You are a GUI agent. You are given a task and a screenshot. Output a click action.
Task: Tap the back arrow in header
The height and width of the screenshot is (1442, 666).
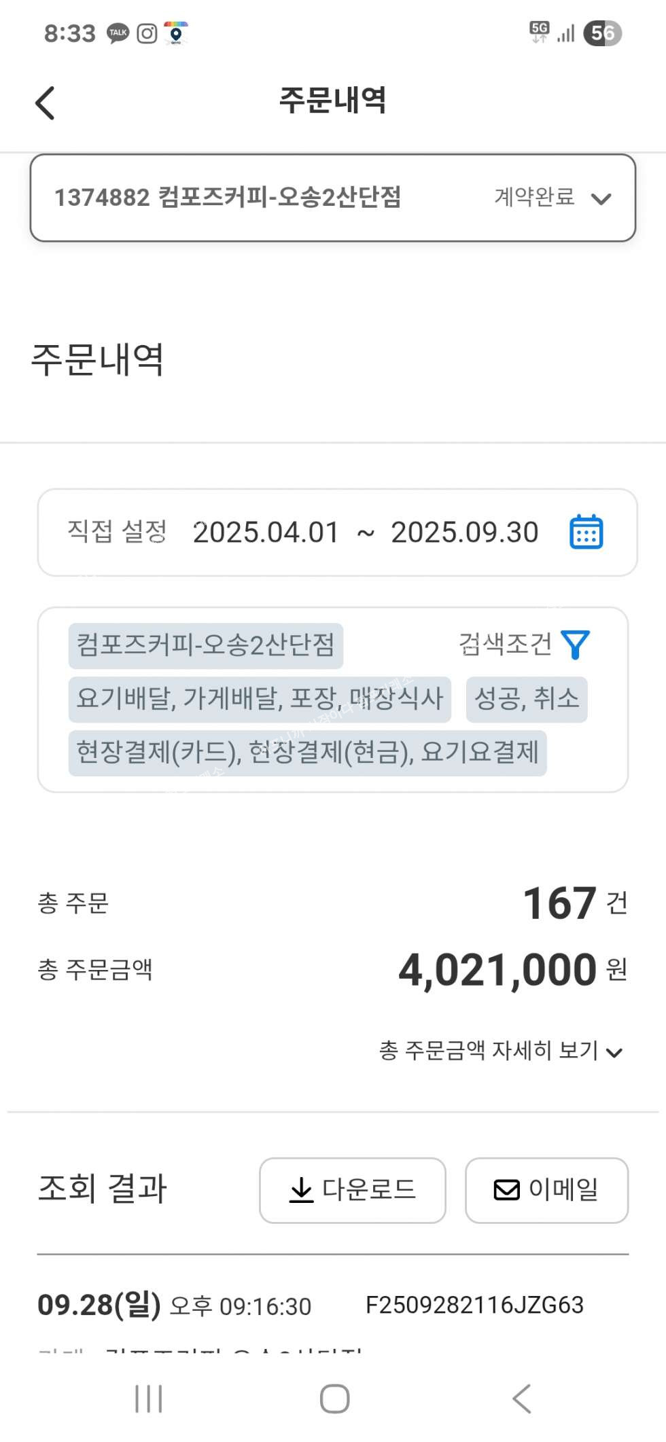point(45,103)
